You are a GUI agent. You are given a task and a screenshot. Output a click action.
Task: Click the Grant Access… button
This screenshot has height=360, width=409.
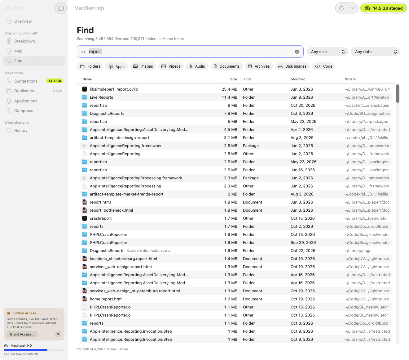coord(22,334)
